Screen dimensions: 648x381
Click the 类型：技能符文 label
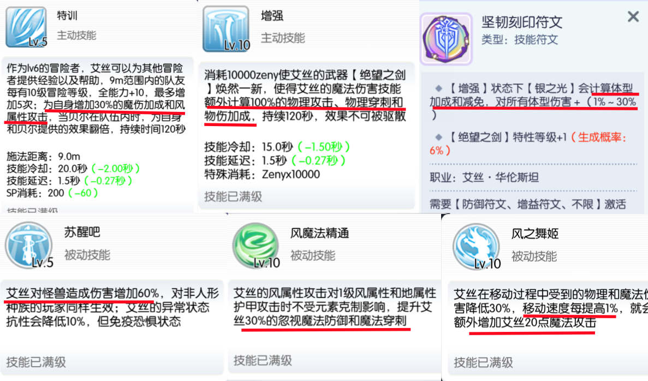pyautogui.click(x=520, y=40)
